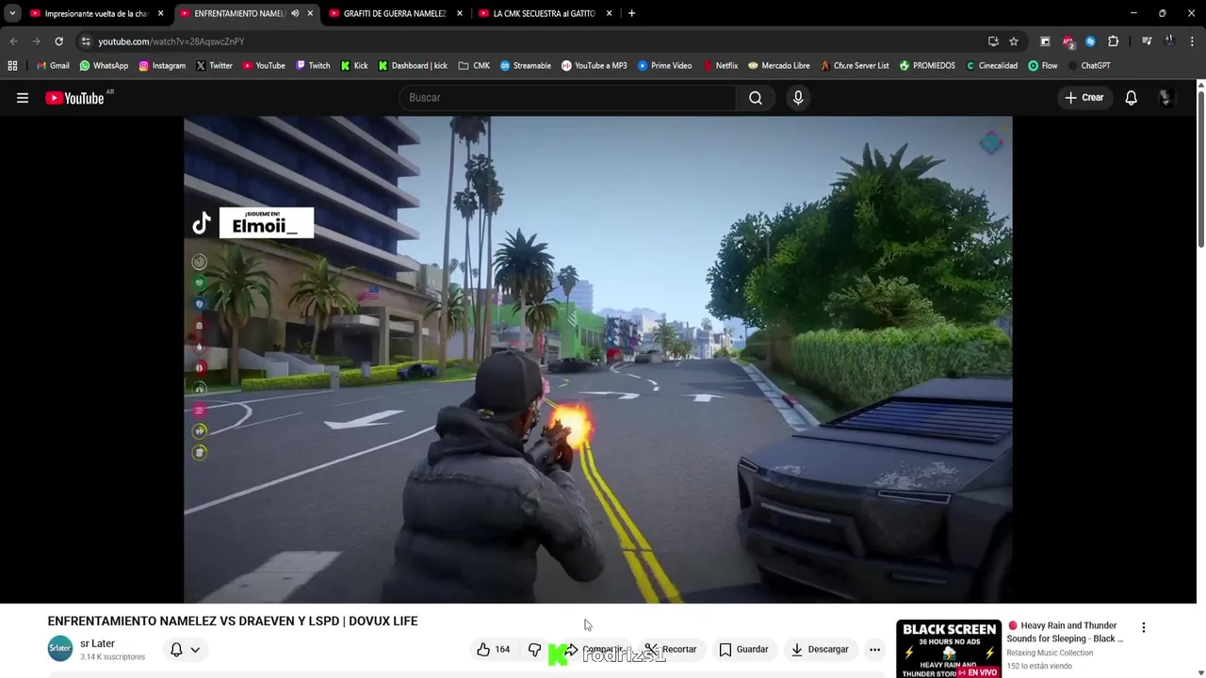Screen dimensions: 1206x678
Task: Open Kick bookmark
Action: [x=354, y=66]
